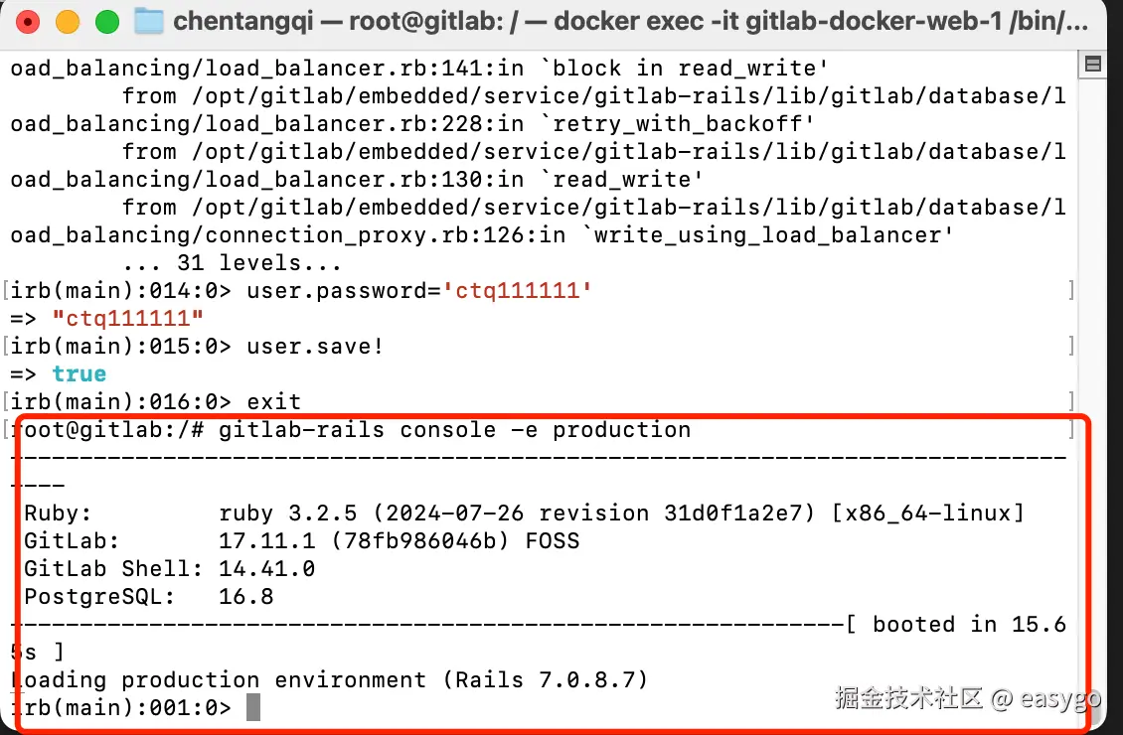The height and width of the screenshot is (735, 1123).
Task: Close the terminal window with red button
Action: coord(29,22)
